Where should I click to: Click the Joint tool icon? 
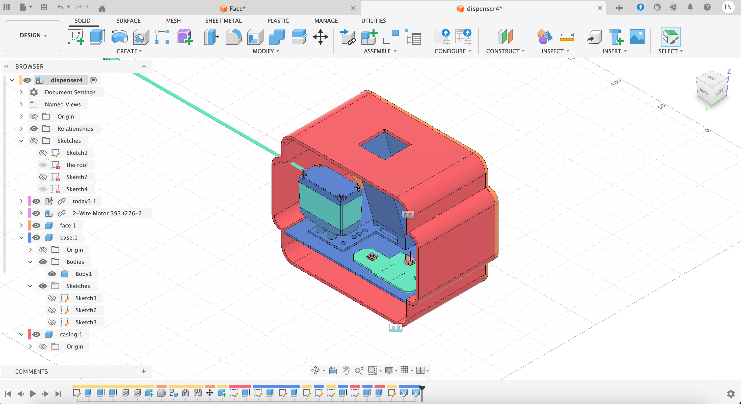[x=391, y=37]
